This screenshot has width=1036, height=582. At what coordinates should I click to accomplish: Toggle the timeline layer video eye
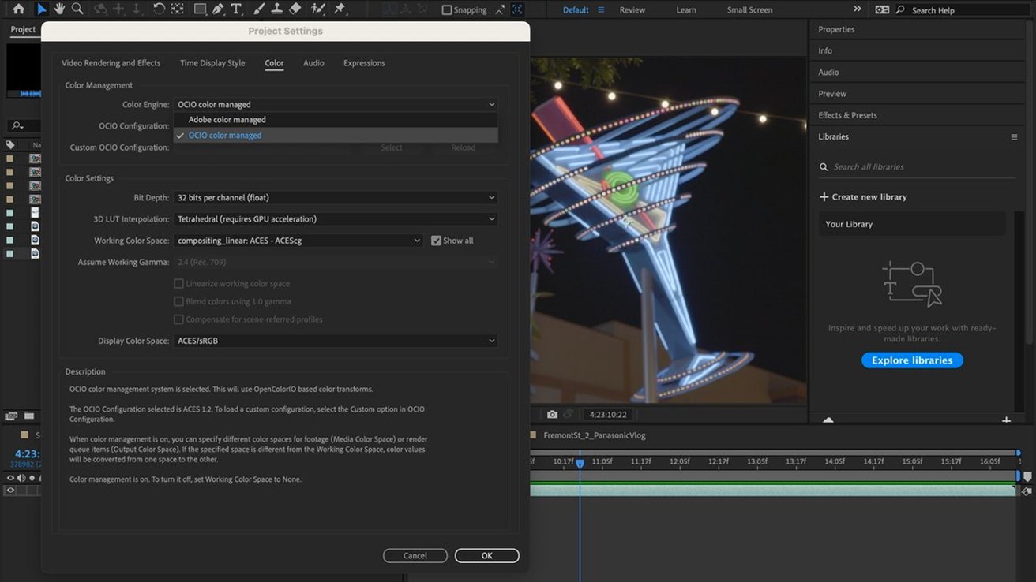coord(11,491)
